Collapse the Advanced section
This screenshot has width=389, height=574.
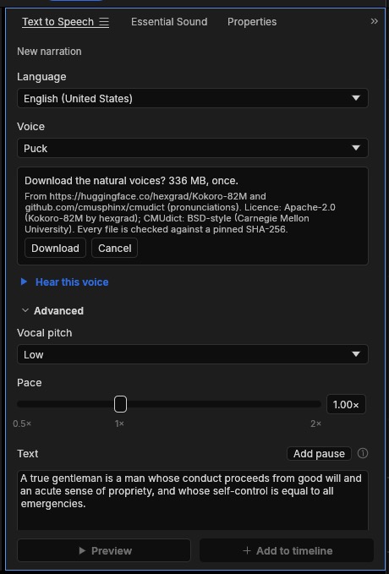click(52, 311)
